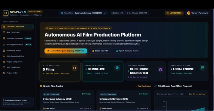Image resolution: width=214 pixels, height=111 pixels.
Task: Click the film icon beside Active Film
Action: click(62, 13)
